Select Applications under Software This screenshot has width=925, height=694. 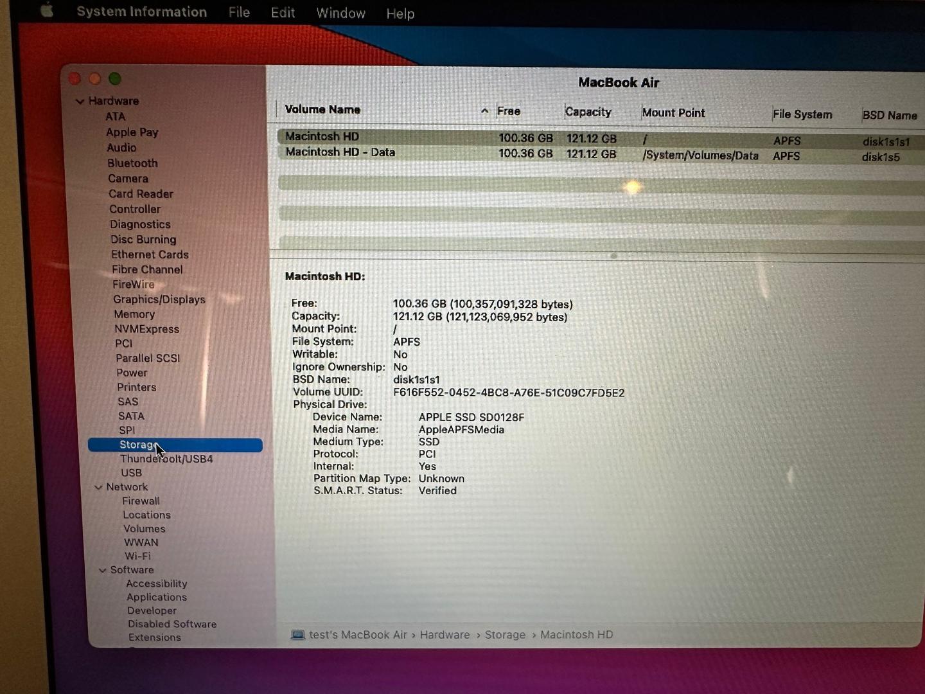pyautogui.click(x=157, y=597)
